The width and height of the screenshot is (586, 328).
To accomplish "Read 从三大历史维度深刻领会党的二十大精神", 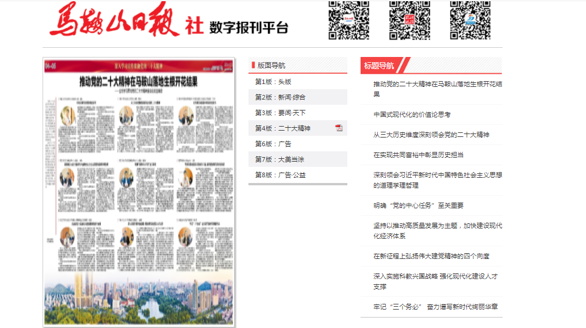I will (x=431, y=135).
